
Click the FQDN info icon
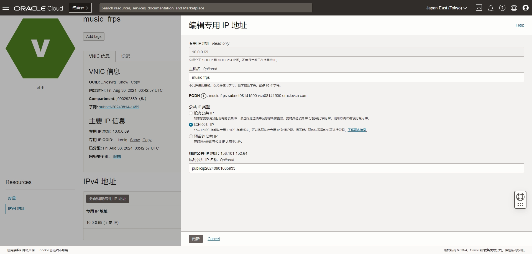tap(204, 96)
